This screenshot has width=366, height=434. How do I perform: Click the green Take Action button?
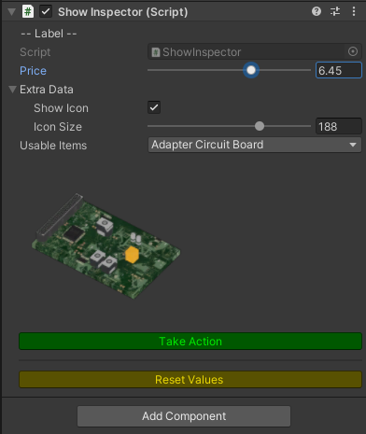(190, 342)
